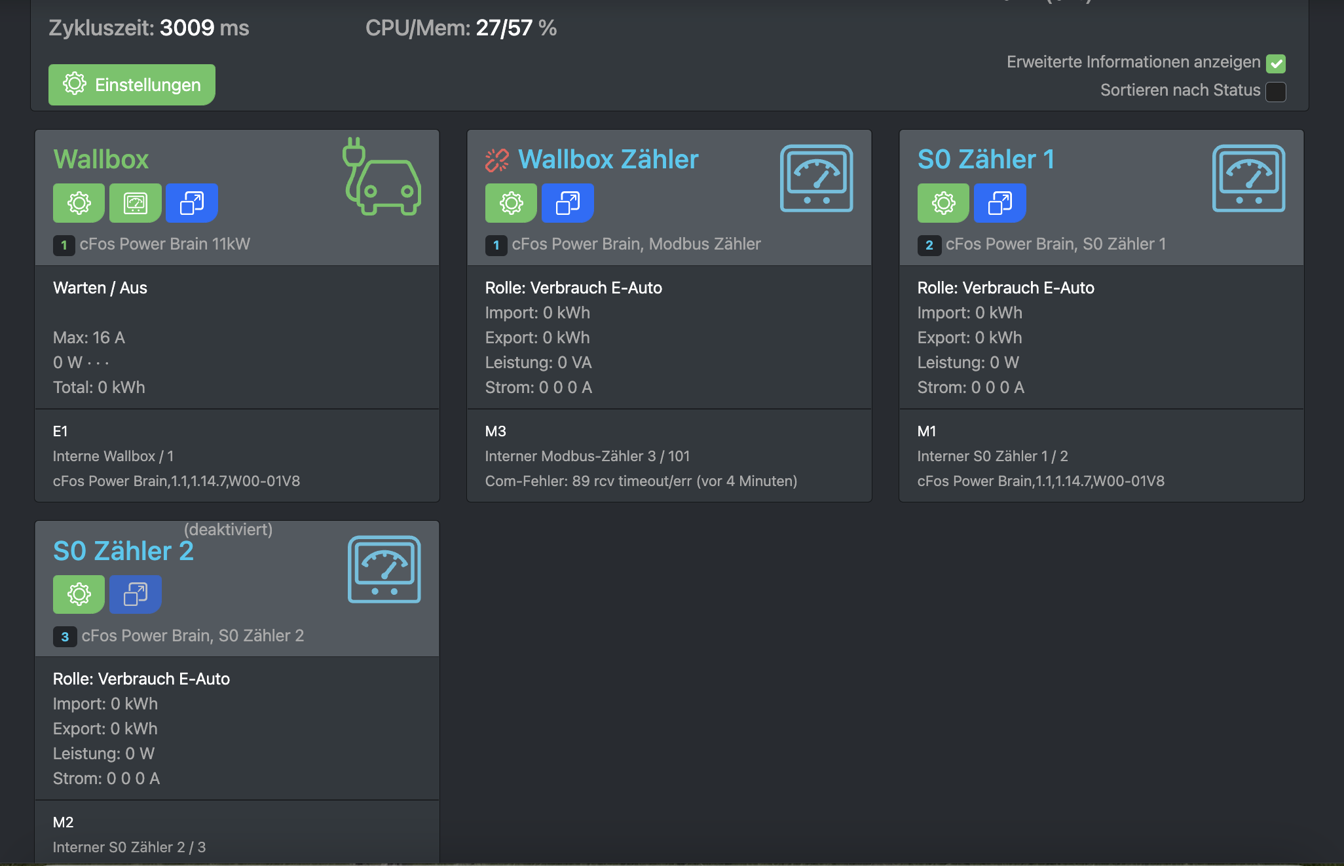Open the Einstellungen settings button
1344x866 pixels.
132,85
